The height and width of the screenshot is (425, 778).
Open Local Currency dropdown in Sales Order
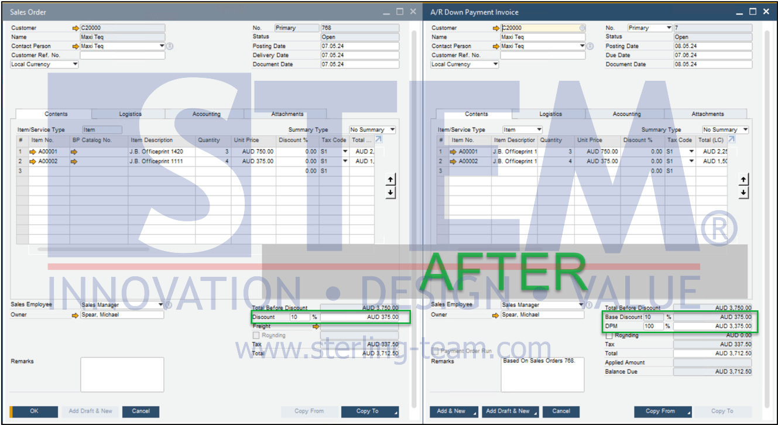point(75,64)
